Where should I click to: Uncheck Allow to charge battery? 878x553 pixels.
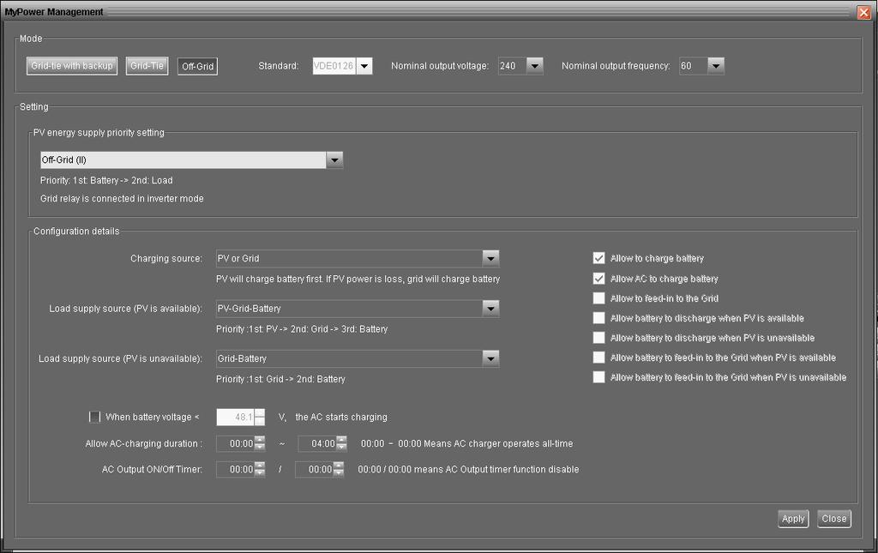tap(598, 258)
